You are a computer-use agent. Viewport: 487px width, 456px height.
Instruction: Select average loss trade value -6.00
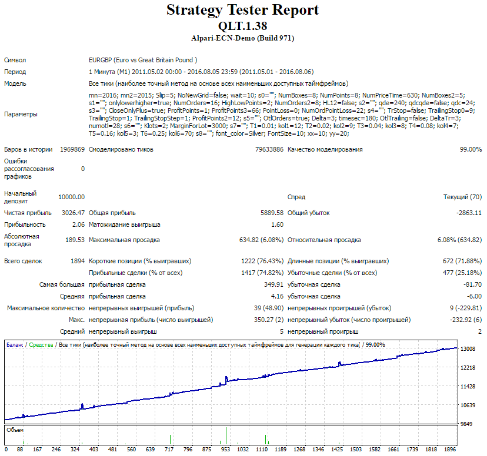click(x=474, y=297)
